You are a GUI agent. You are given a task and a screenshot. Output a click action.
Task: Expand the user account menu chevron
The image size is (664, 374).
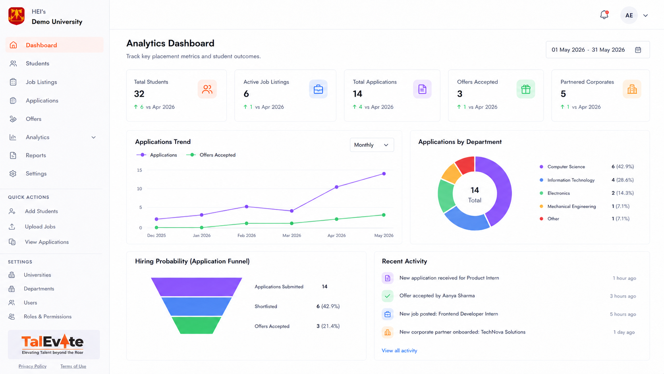(x=646, y=16)
